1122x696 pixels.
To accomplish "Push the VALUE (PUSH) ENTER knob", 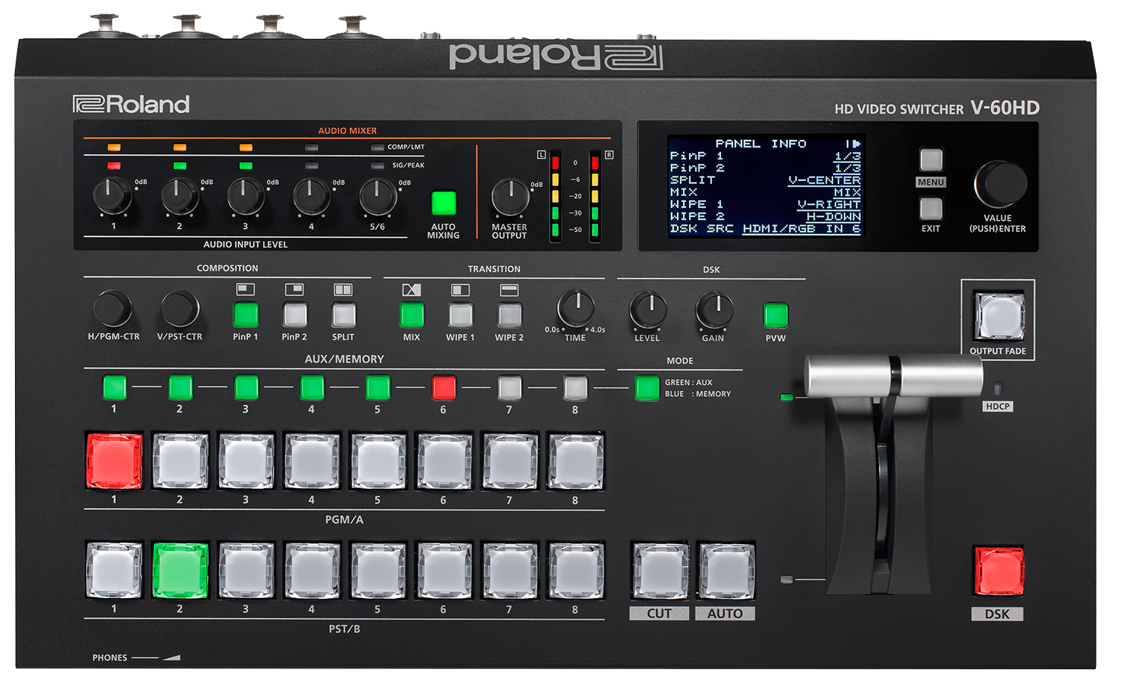I will [1000, 184].
